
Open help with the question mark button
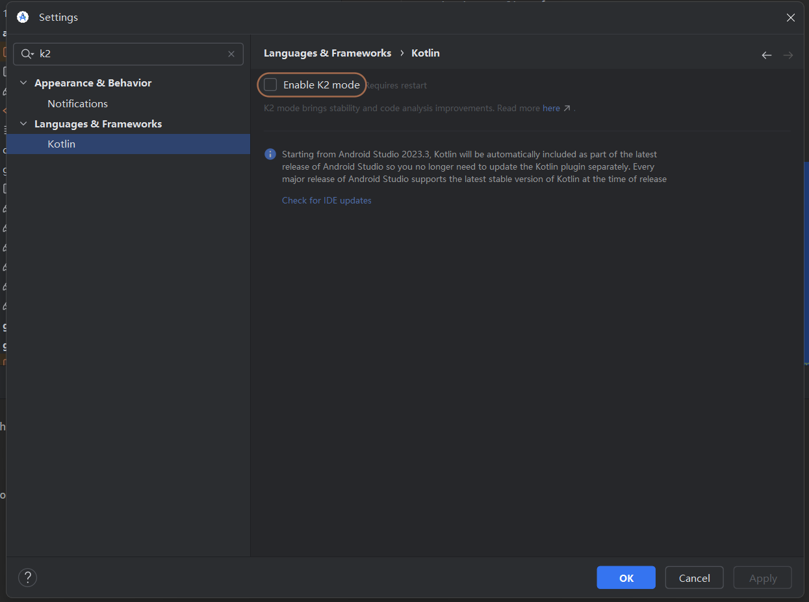tap(27, 577)
